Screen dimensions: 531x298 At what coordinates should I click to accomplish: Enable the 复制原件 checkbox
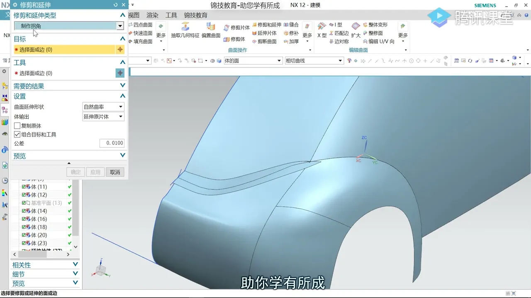(17, 125)
